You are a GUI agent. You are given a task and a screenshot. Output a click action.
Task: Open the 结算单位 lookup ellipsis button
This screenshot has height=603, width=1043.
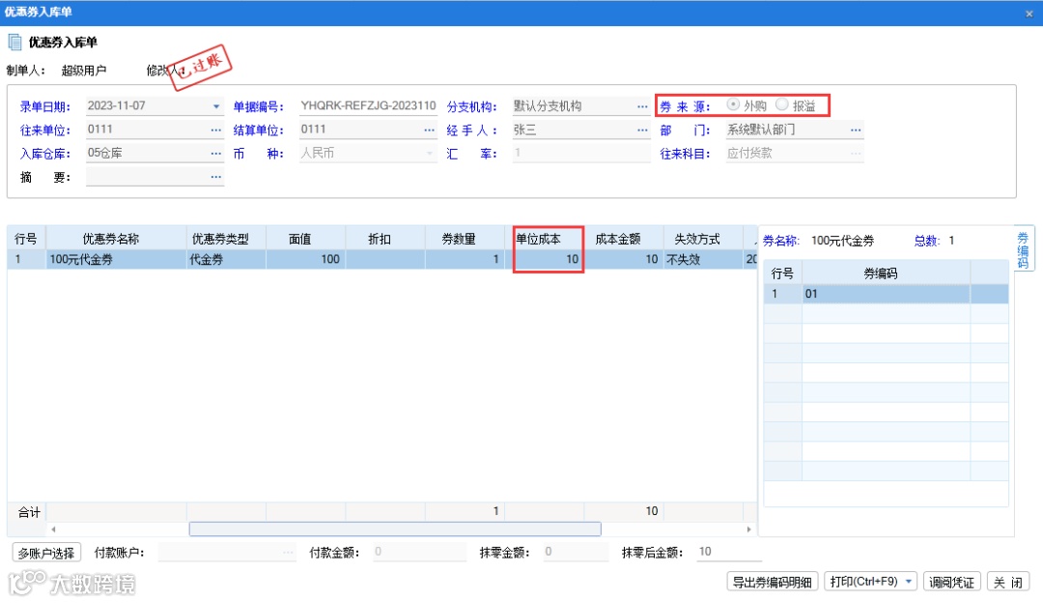tap(430, 129)
